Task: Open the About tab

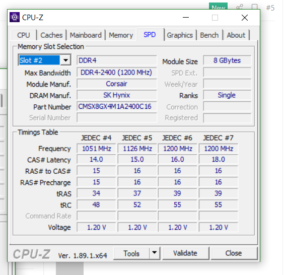Action: [236, 35]
